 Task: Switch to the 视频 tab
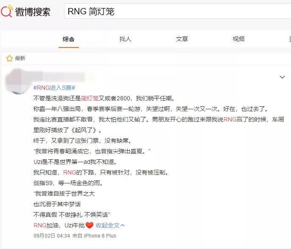[239, 39]
